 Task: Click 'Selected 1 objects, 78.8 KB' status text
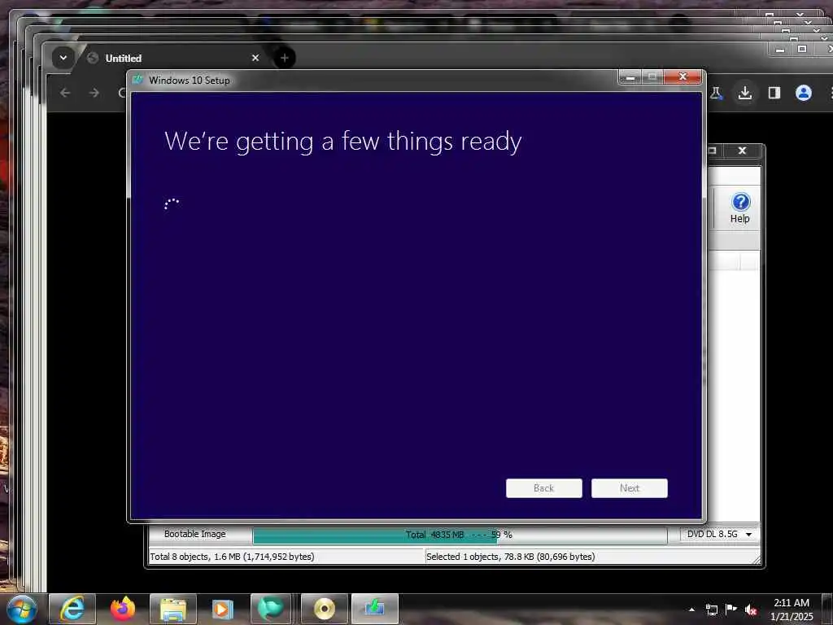[511, 557]
